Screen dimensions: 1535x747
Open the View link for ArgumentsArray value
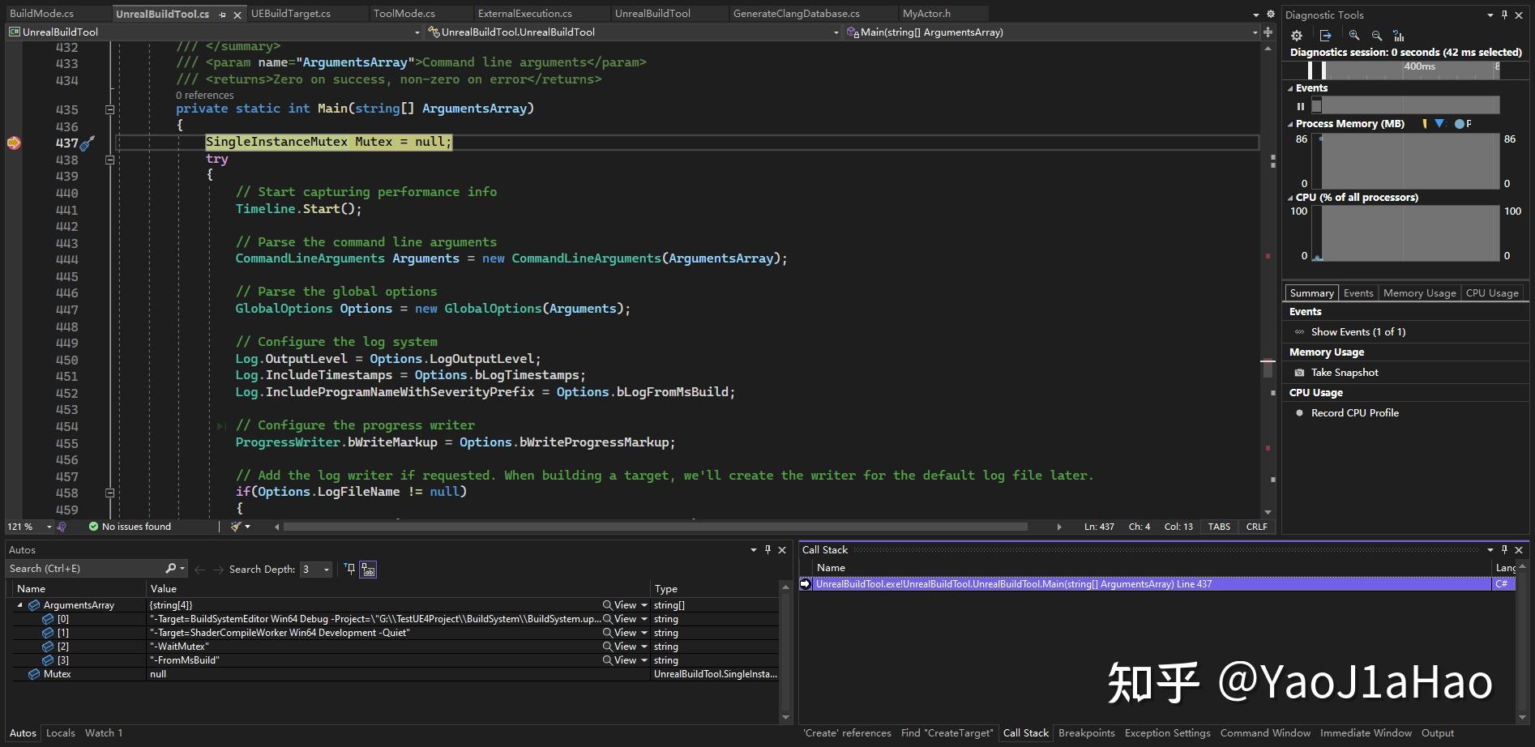pyautogui.click(x=622, y=604)
